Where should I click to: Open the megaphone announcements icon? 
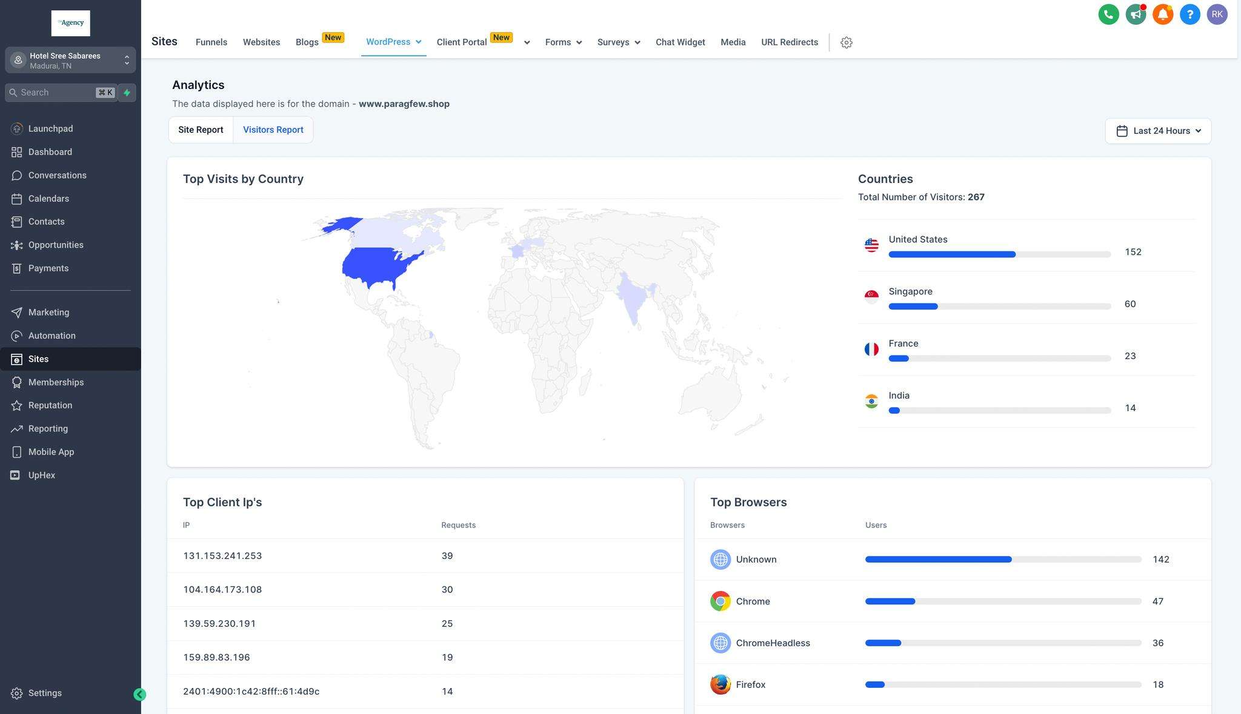click(1136, 15)
